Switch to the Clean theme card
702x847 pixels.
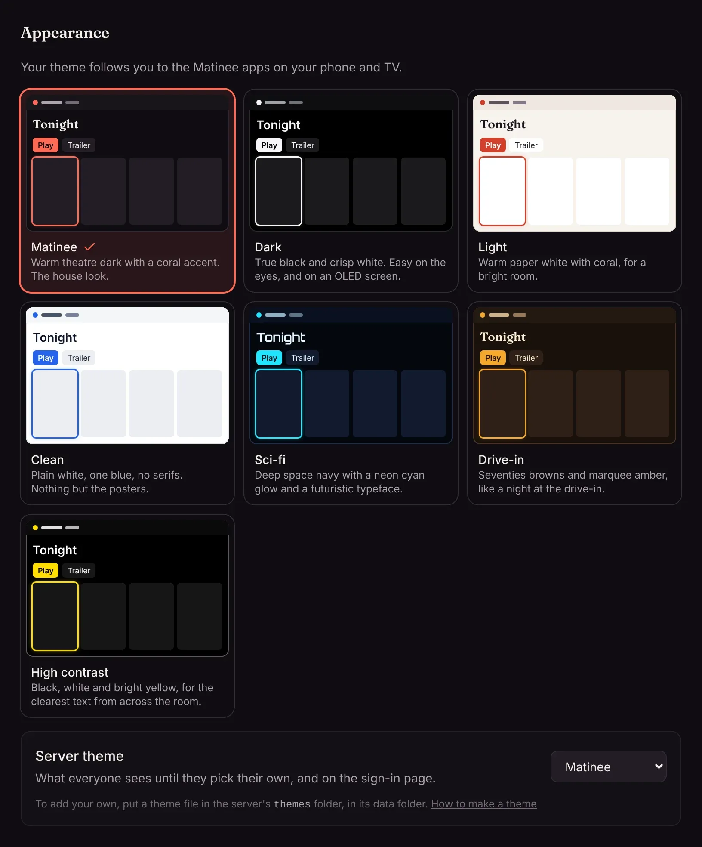[127, 403]
